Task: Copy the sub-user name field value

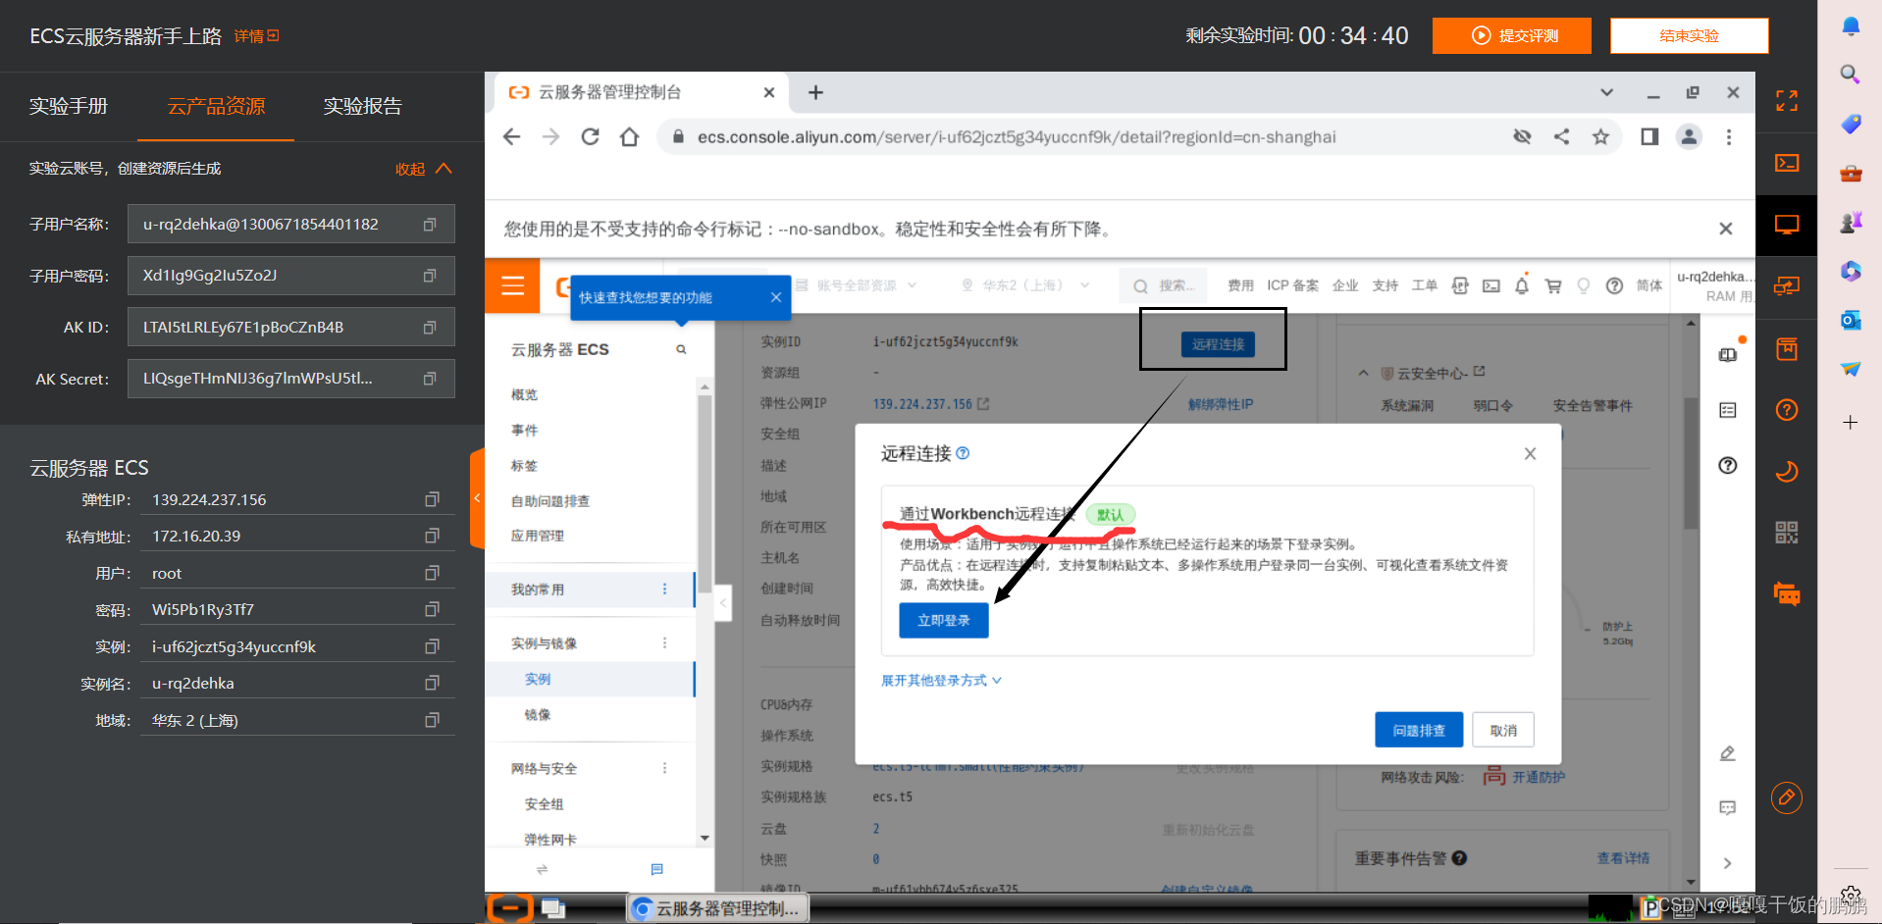Action: point(430,225)
